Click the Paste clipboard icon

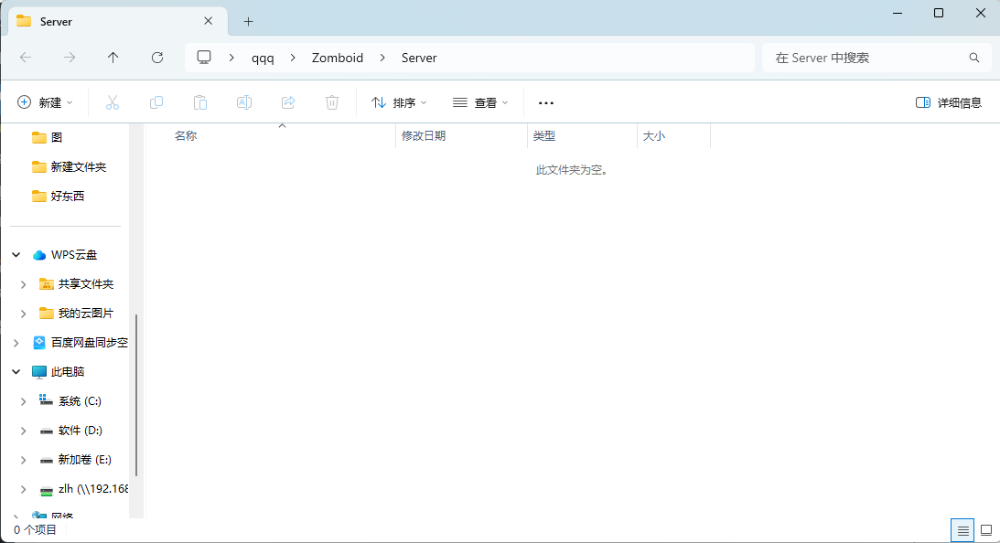[x=200, y=102]
